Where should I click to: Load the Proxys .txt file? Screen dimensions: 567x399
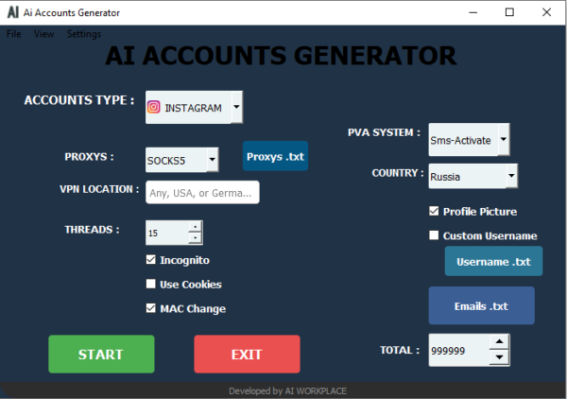point(275,156)
